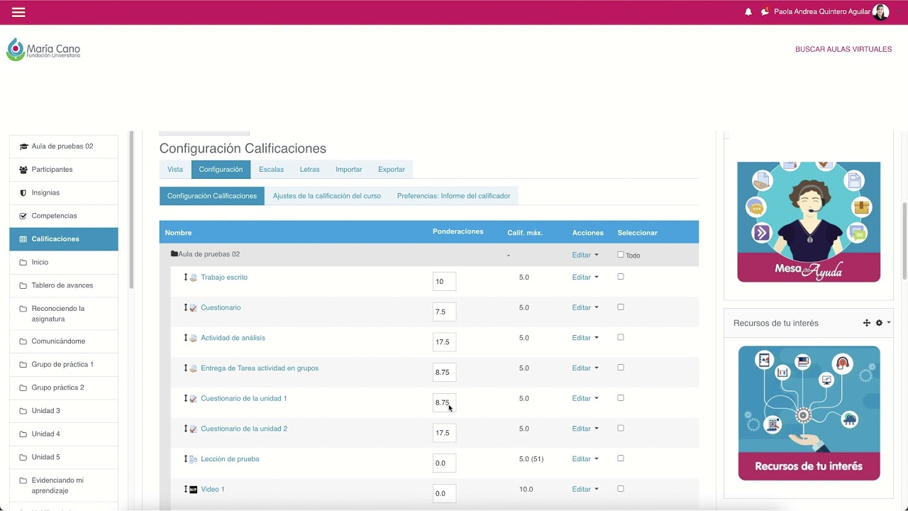The width and height of the screenshot is (908, 511).
Task: Click the Mesa de Ayuda banner
Action: (x=809, y=221)
